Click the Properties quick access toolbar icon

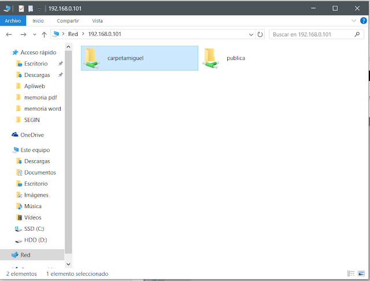coord(21,9)
